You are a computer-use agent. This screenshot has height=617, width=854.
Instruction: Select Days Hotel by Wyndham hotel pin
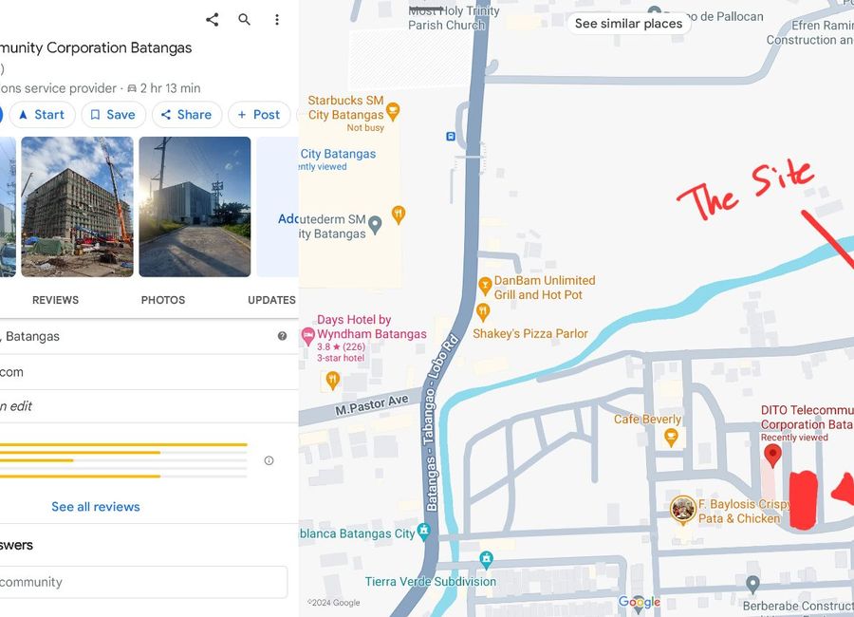pos(307,336)
